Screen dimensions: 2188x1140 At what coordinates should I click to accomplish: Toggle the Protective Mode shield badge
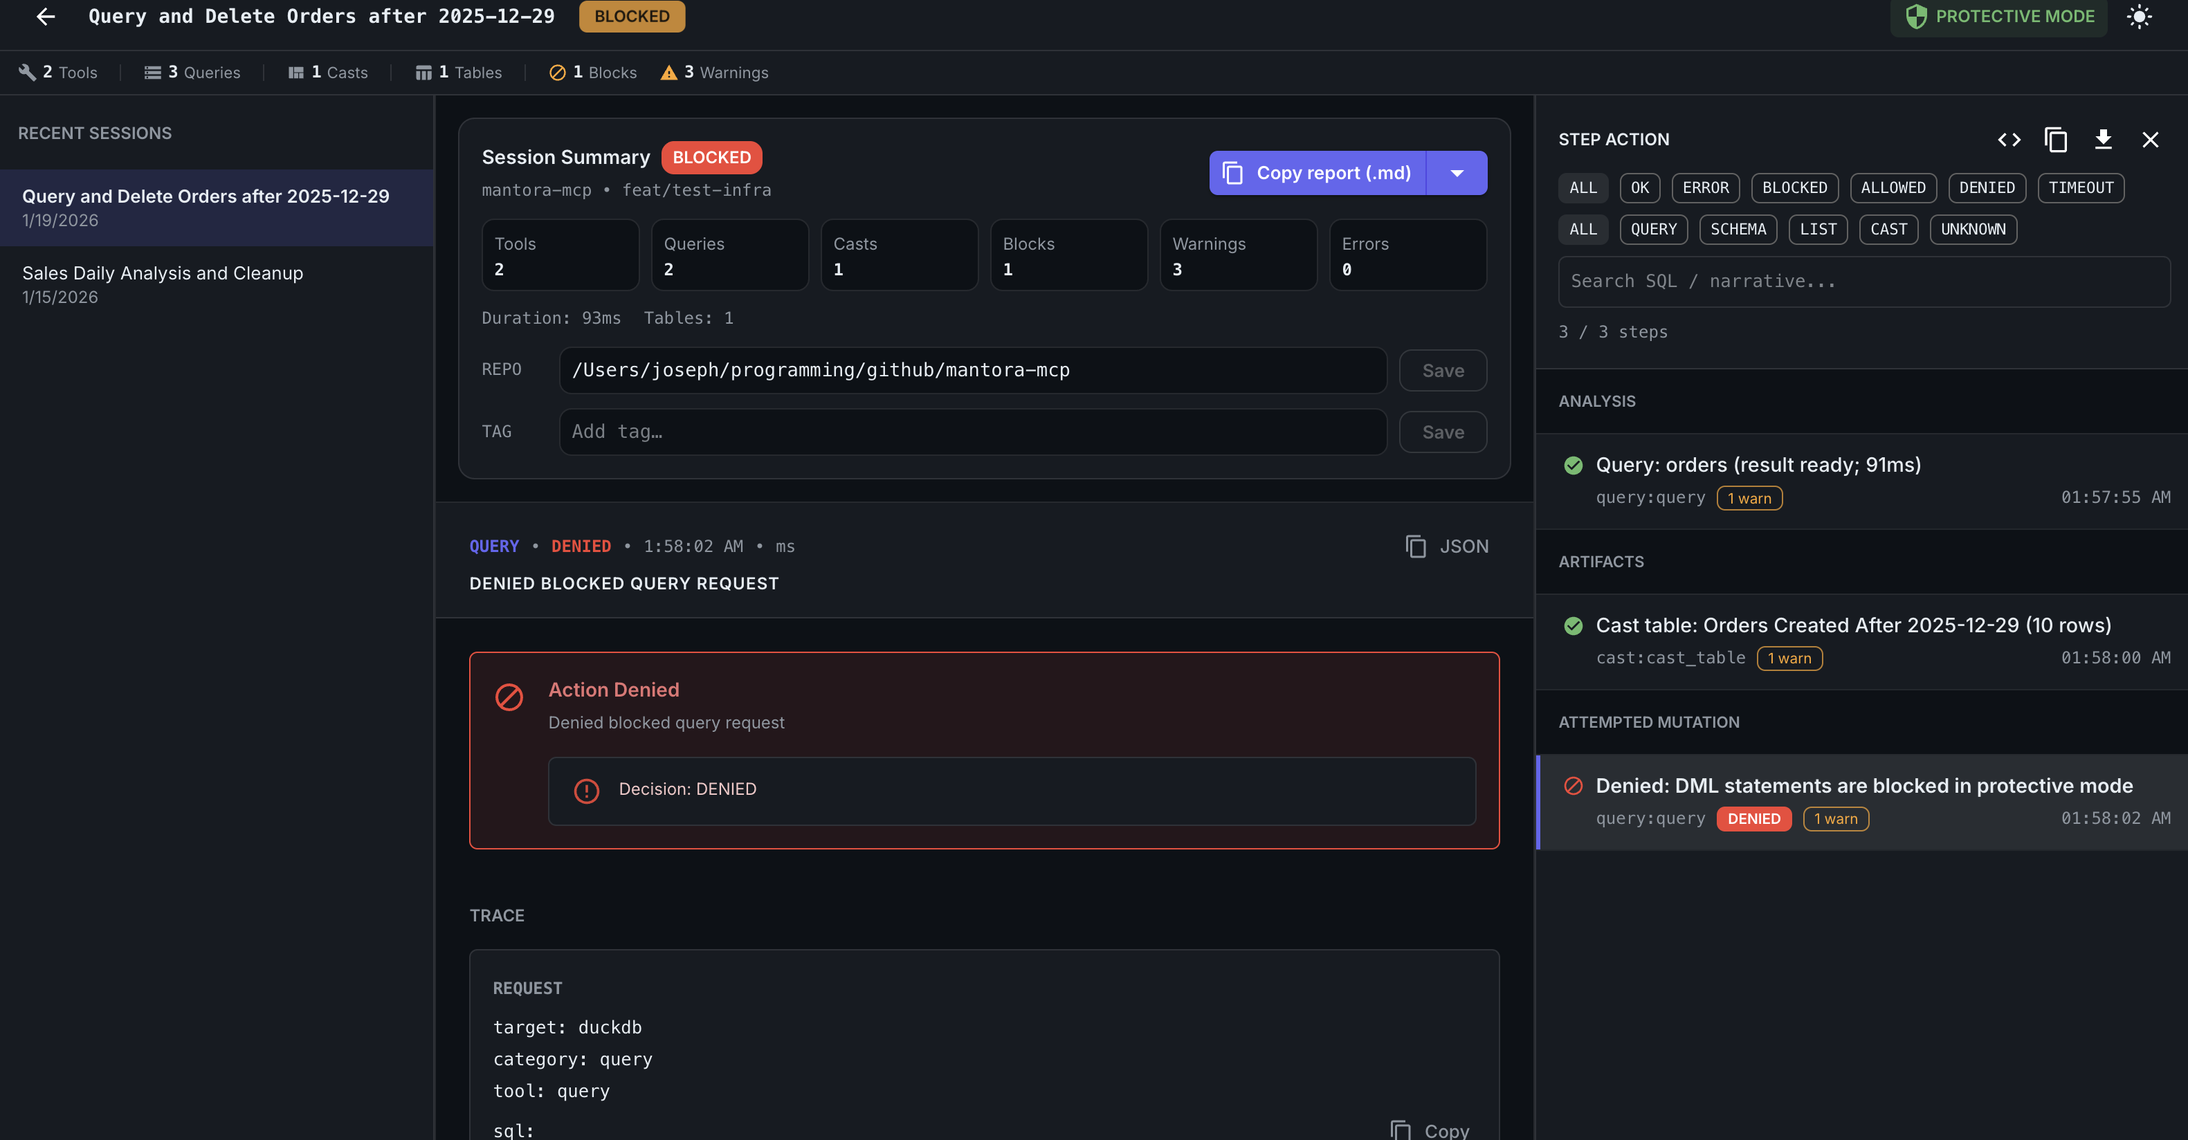(1998, 16)
